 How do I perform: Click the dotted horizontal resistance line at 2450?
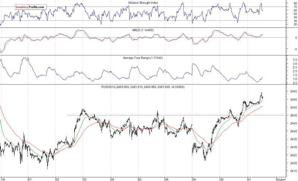(x=149, y=115)
